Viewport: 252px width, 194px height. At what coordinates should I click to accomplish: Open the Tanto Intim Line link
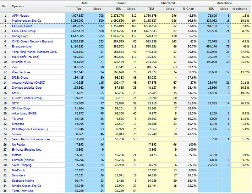pos(22,191)
